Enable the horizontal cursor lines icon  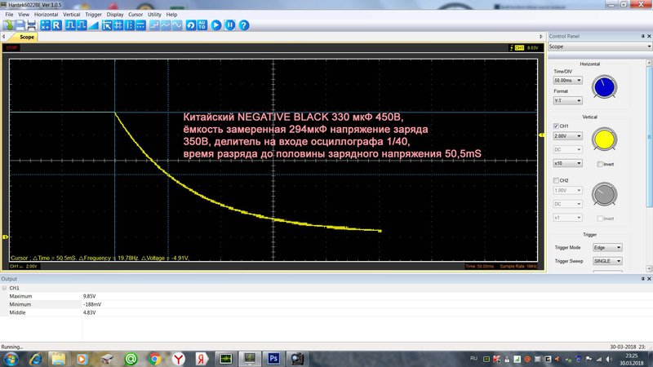point(140,25)
